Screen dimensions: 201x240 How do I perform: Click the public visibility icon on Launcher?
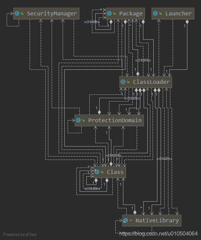(160, 14)
